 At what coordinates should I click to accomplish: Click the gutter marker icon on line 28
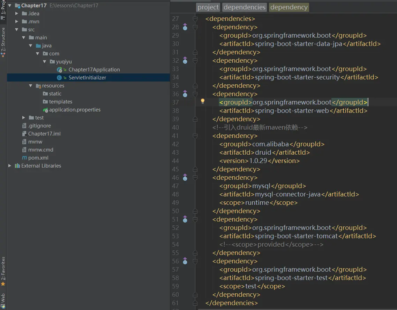point(185,27)
